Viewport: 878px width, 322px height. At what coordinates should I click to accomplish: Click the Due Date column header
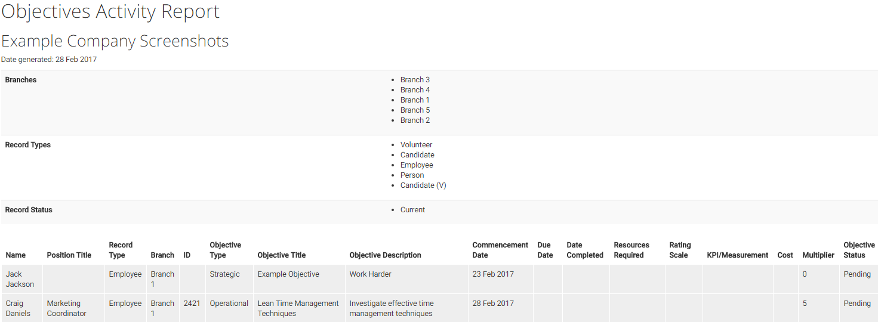(x=546, y=250)
